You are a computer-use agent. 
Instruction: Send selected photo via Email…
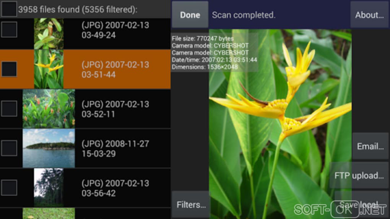(370, 146)
